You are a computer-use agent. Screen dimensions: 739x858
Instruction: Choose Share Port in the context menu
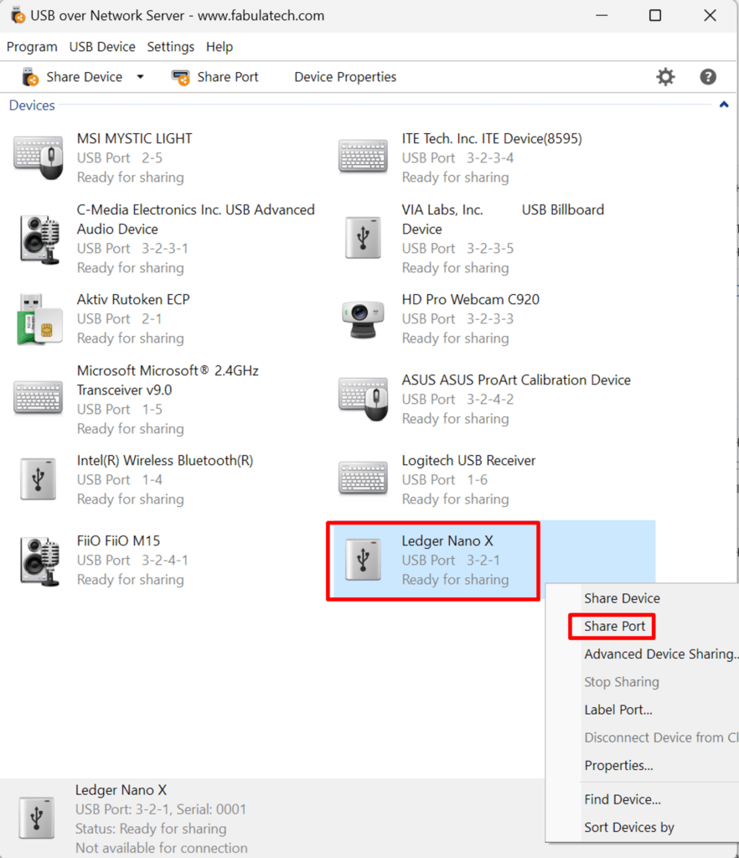[x=614, y=626]
